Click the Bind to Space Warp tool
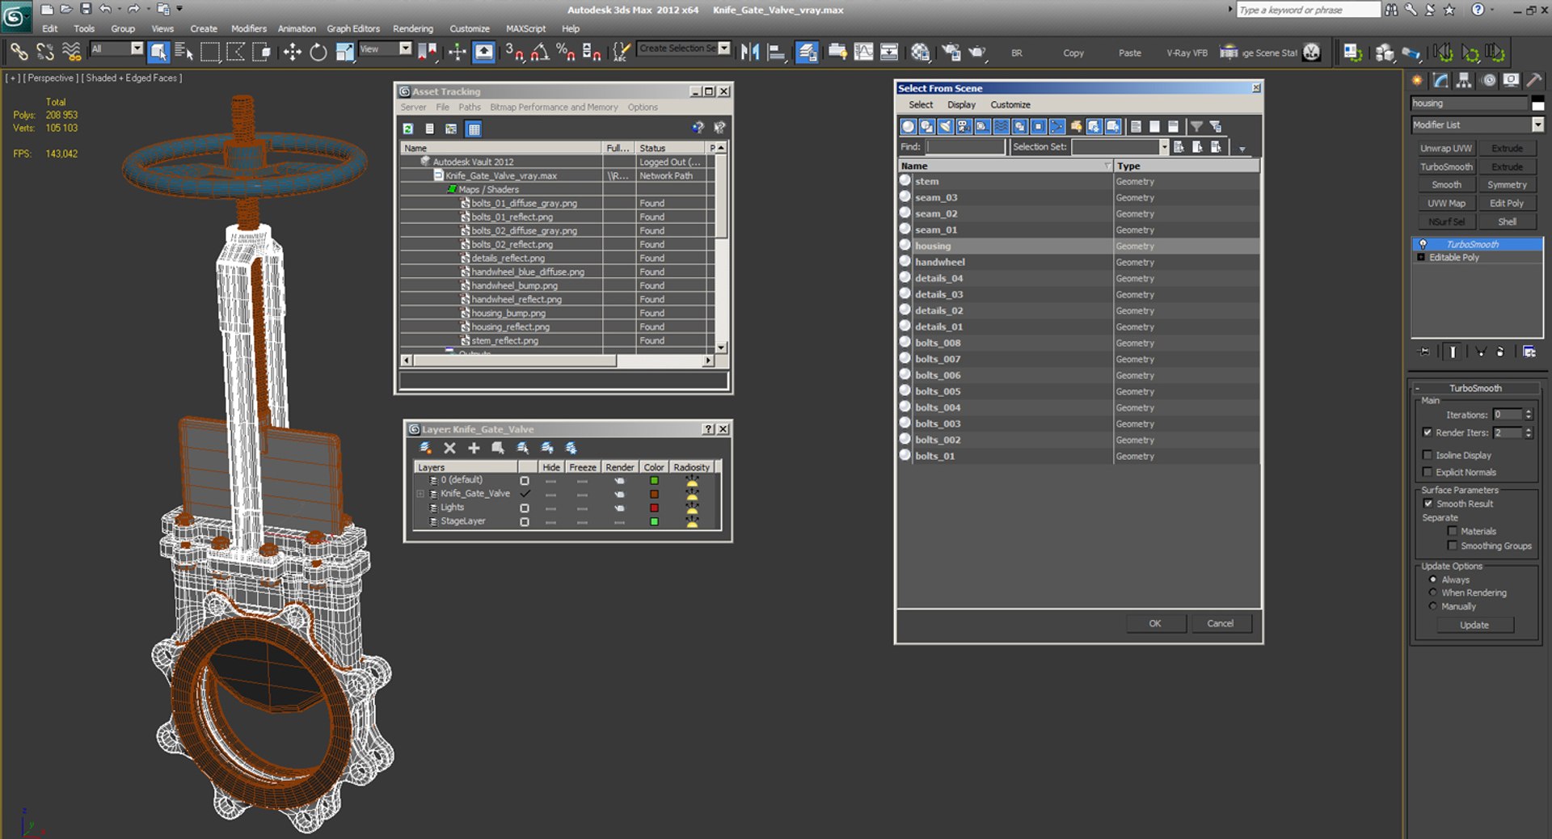 72,53
